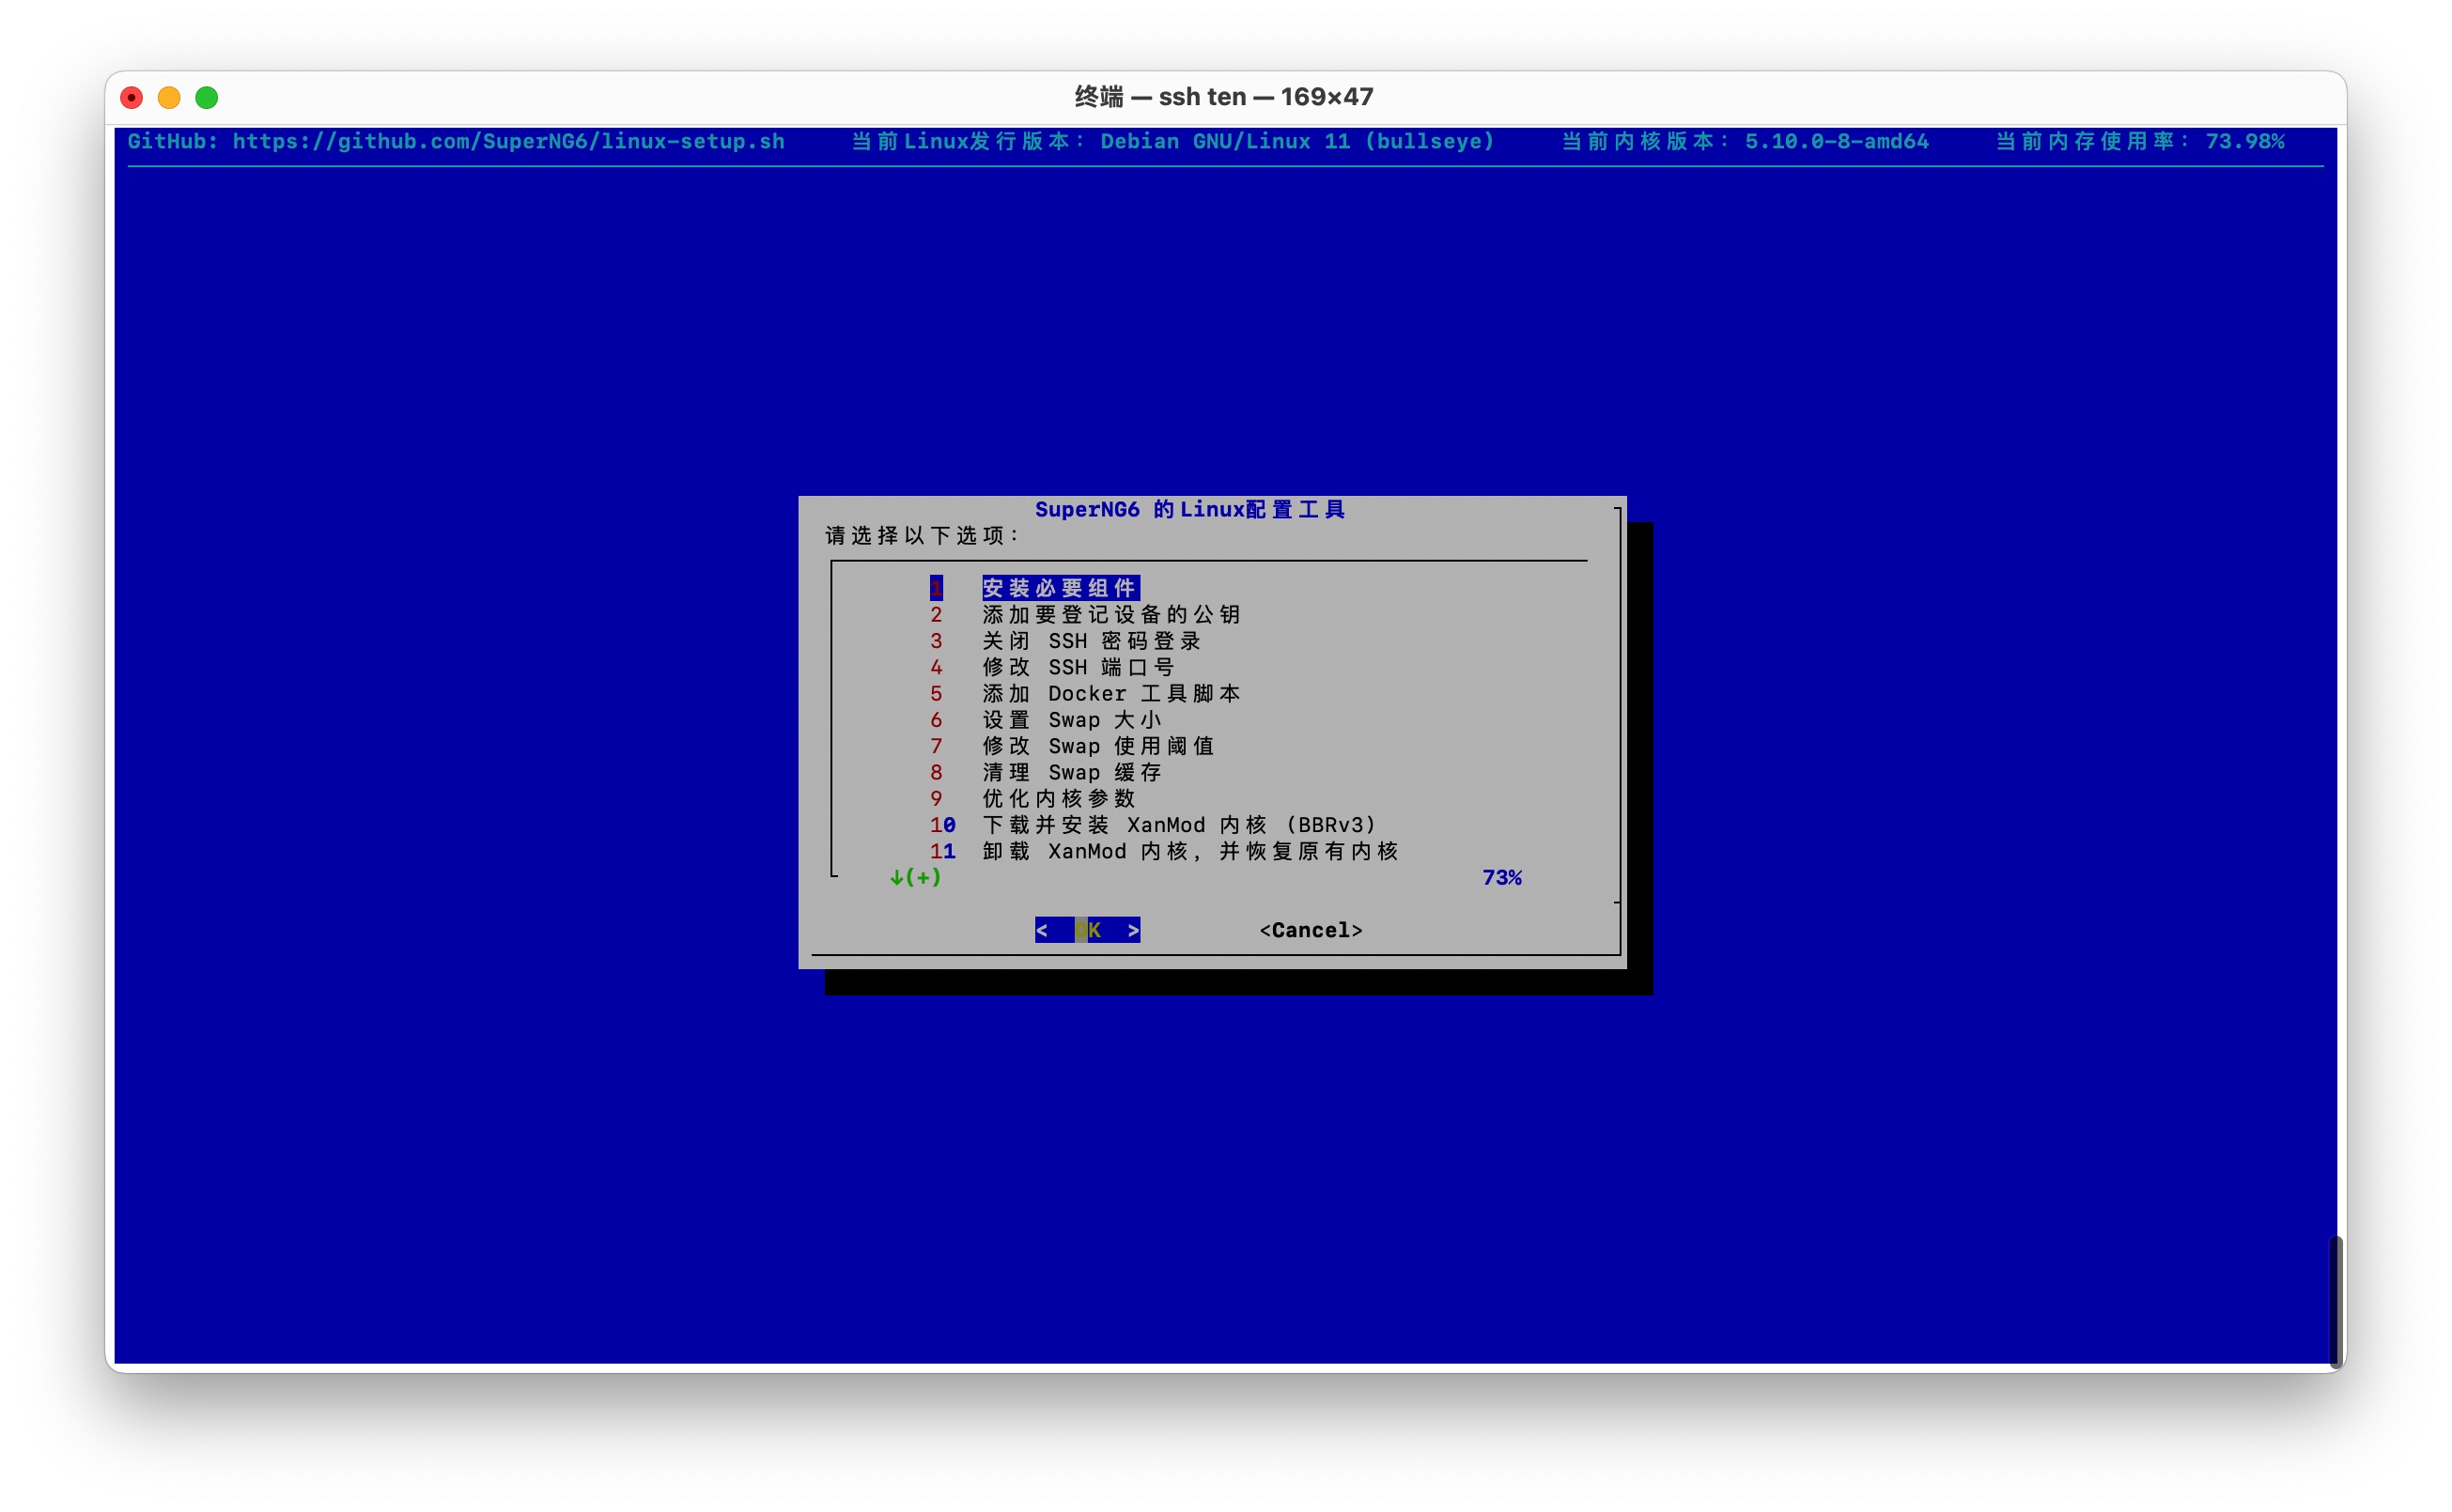
Task: Select option 6 设置 Swap 大小
Action: click(1046, 719)
